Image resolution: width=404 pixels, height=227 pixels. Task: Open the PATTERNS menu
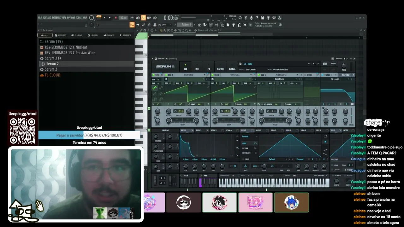click(x=56, y=18)
